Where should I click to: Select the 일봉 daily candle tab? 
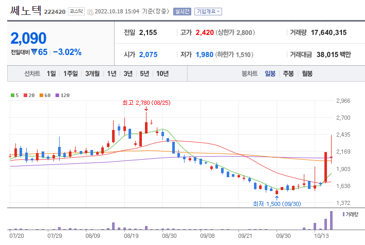coord(270,73)
